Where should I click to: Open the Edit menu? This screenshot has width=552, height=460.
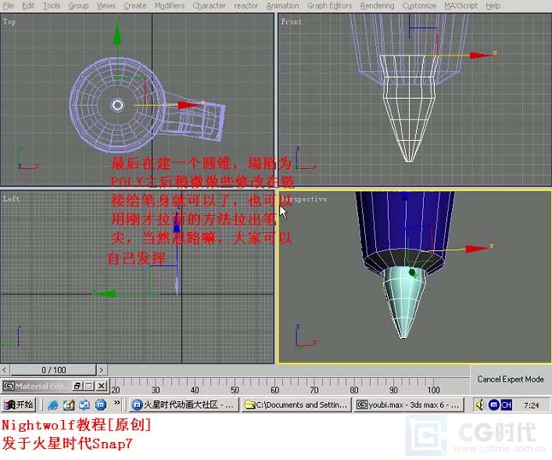(28, 6)
